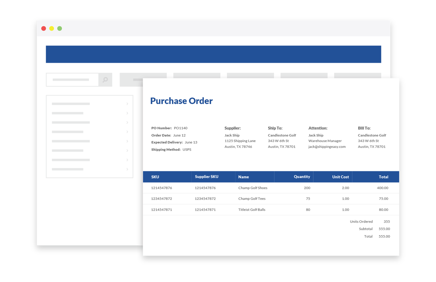Click Supplier SKU cell 1234547872
Viewport: 436px width, 282px height.
point(205,199)
